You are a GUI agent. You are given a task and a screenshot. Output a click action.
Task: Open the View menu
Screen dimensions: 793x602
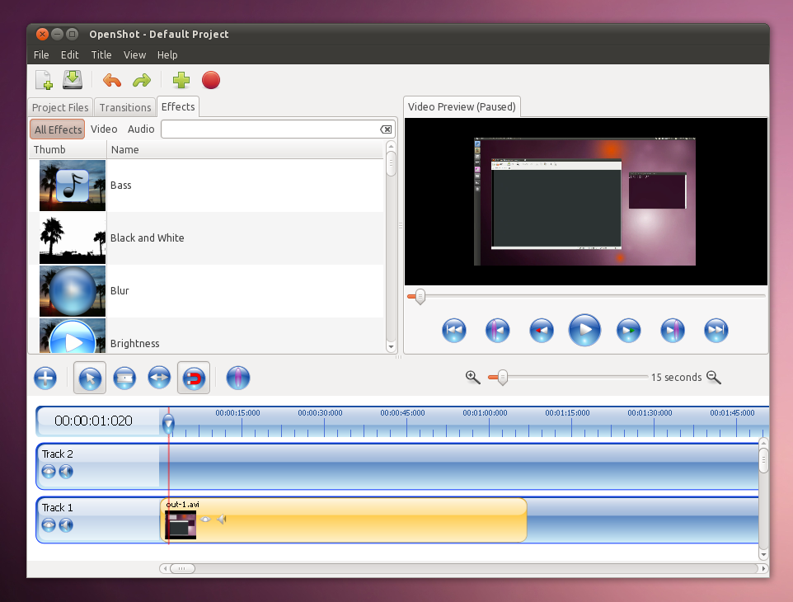click(x=134, y=54)
